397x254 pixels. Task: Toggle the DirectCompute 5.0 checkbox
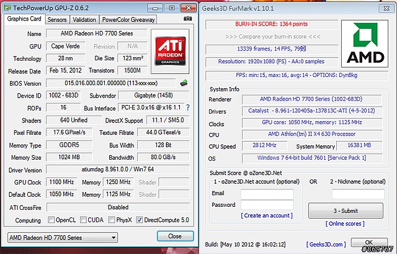click(x=139, y=219)
